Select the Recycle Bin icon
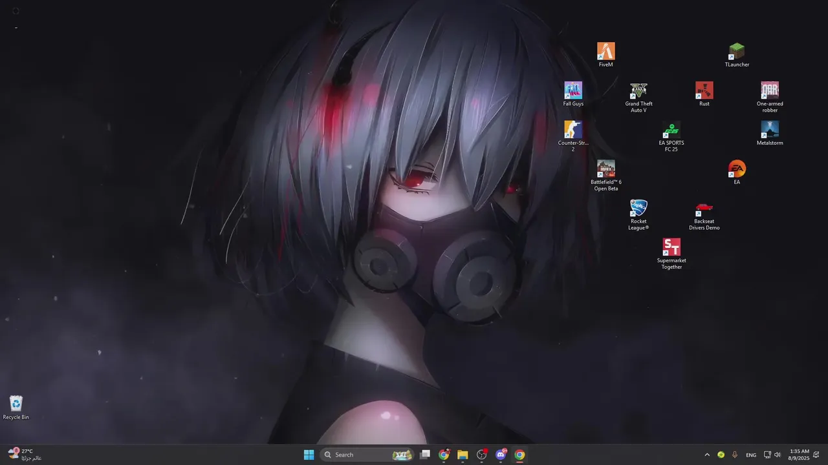 pos(16,408)
